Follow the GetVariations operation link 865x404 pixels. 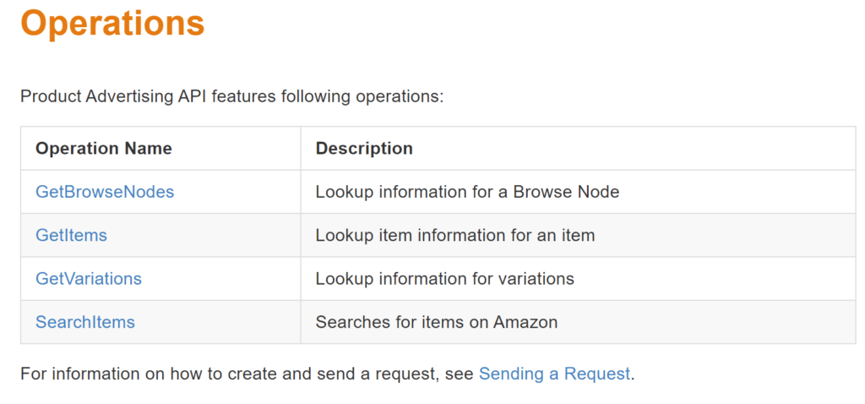[88, 278]
